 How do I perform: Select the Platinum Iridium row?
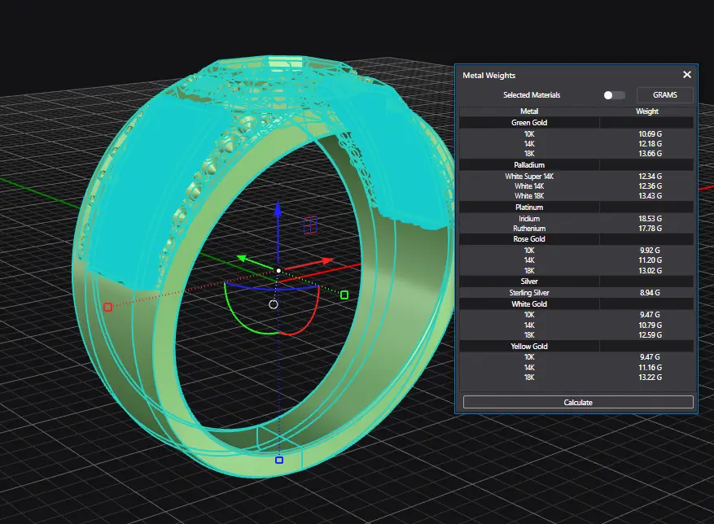pos(529,219)
